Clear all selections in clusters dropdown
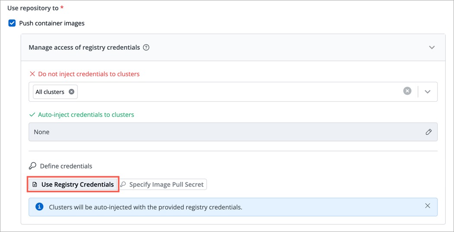Screen dimensions: 454x232 click(407, 91)
